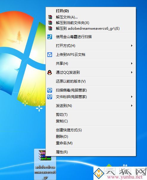Click the WinRAR icon beside 解压到 adobedreamweavercs6_gr\(E)
This screenshot has height=180, width=147.
(x=50, y=28)
